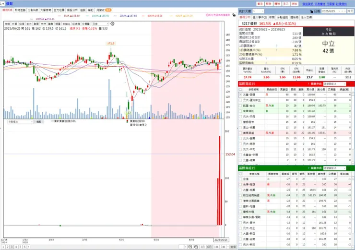Tick the checkbox for 美商高盛
The height and width of the screenshot is (250, 355).
click(240, 133)
